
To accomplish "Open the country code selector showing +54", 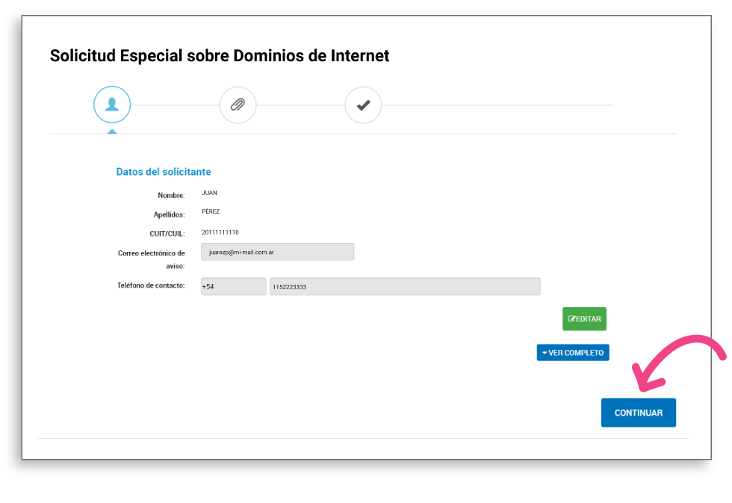I will point(233,286).
